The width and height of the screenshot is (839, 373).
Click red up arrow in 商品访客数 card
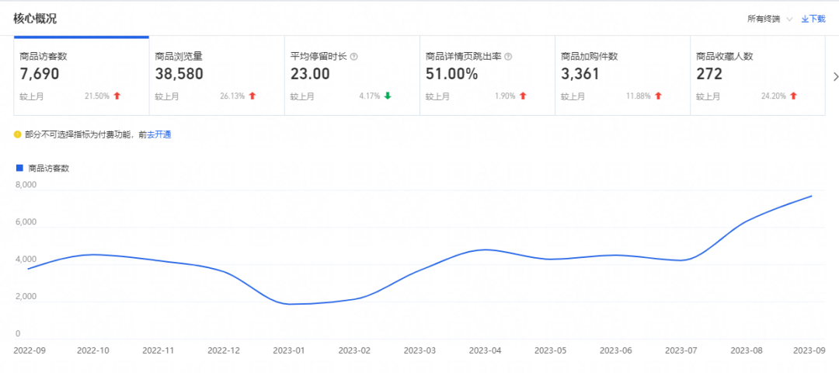[117, 96]
